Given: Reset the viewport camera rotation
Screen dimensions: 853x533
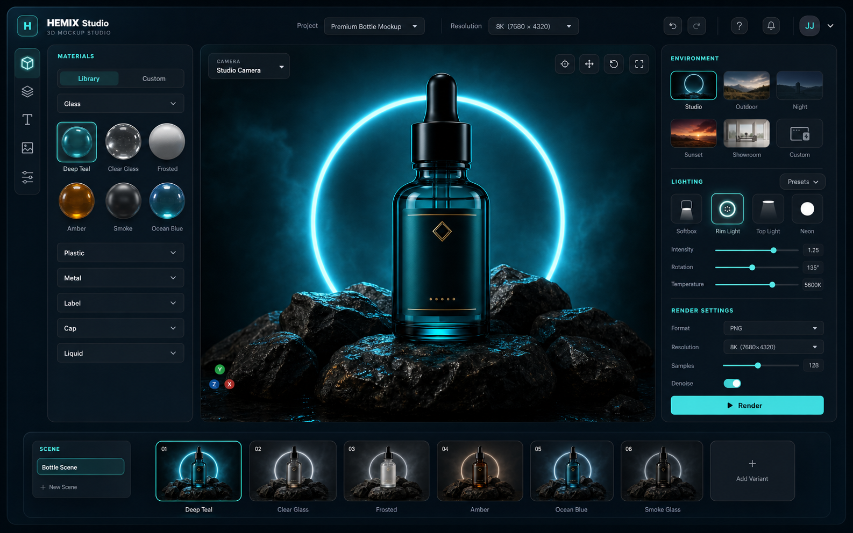Looking at the screenshot, I should click(614, 64).
